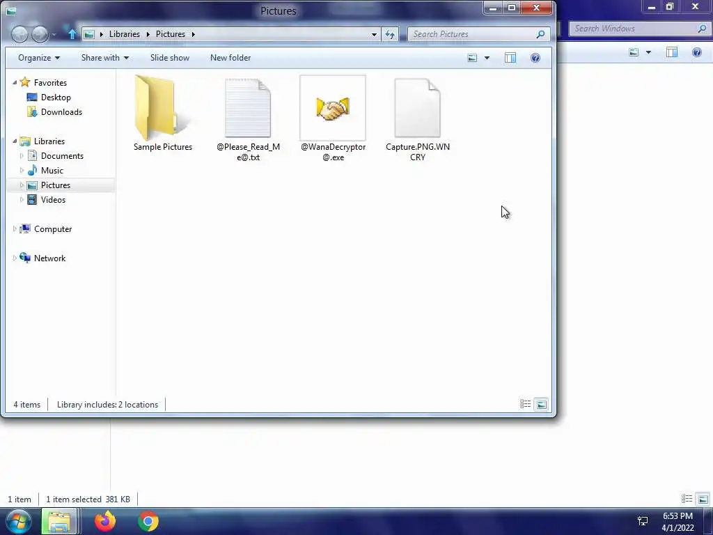Switch to details view icon in Pictures status bar

tap(525, 404)
